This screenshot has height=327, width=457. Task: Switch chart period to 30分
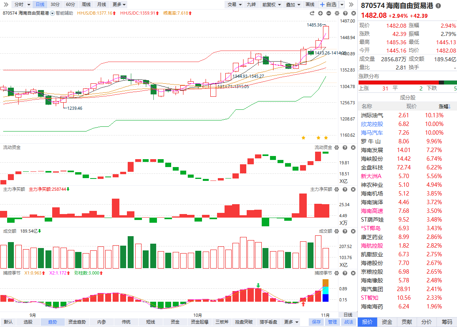coord(55,4)
